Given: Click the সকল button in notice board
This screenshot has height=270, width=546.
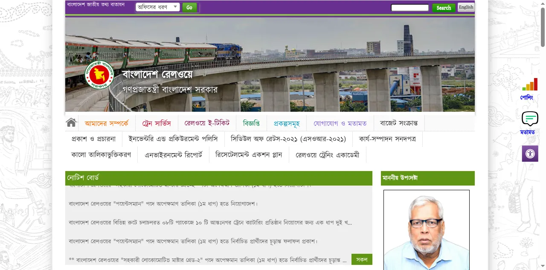Looking at the screenshot, I should [362, 259].
